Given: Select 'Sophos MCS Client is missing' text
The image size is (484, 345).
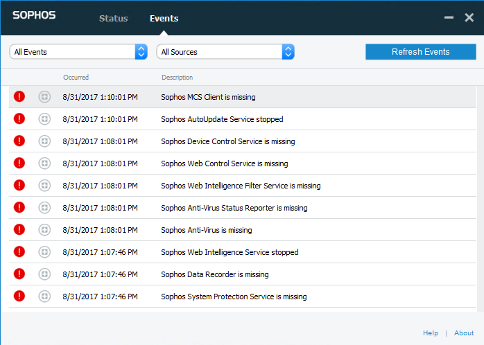Looking at the screenshot, I should pyautogui.click(x=208, y=97).
